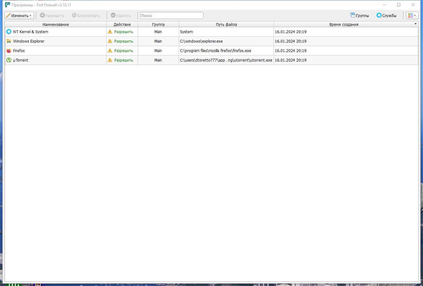Click the creation time in the Firefox row
Viewport: 423px width, 286px height.
[x=291, y=51]
